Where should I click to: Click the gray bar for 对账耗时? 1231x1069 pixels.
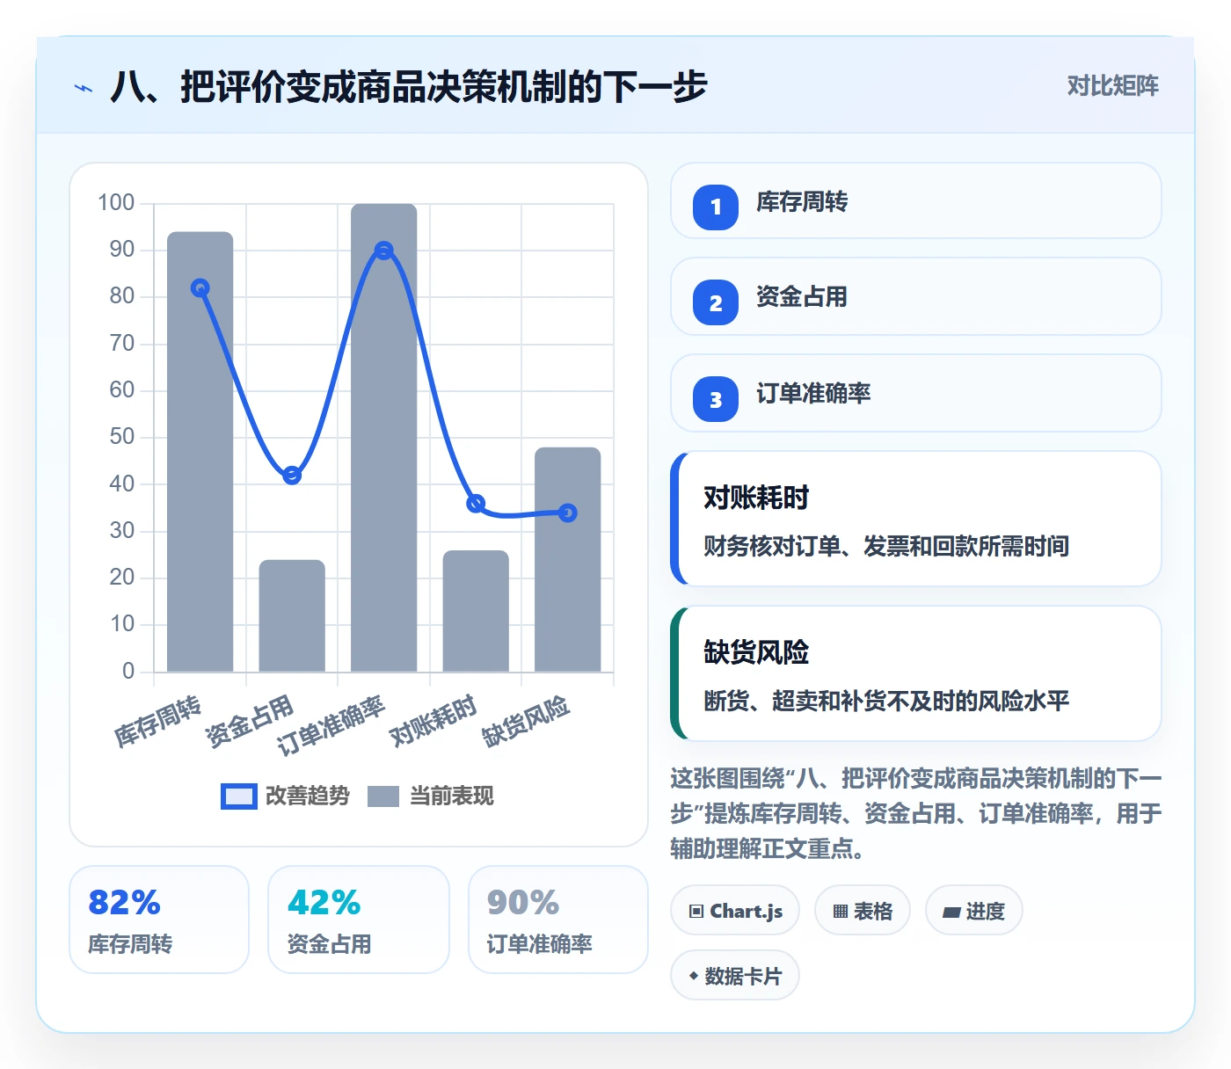coord(476,611)
